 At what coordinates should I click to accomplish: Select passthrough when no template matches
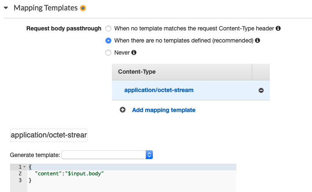[x=108, y=29]
